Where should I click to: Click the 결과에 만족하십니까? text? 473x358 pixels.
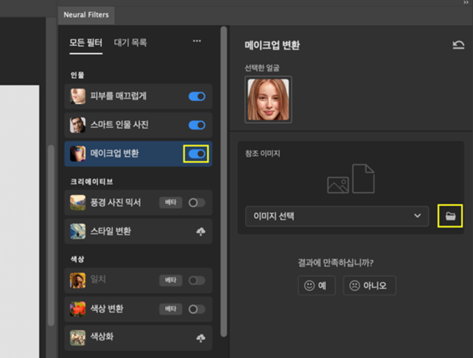(336, 263)
